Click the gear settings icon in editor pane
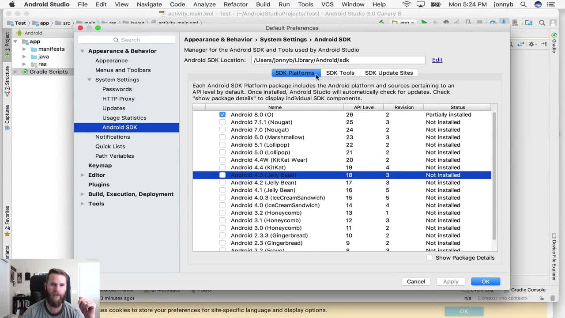The height and width of the screenshot is (318, 565). 532,44
